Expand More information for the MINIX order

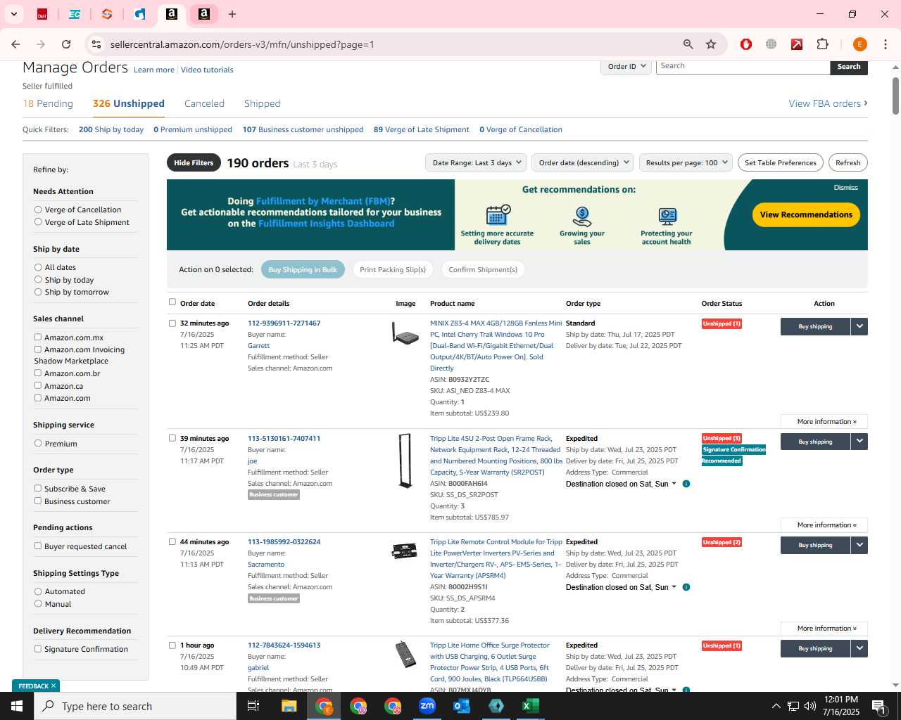(824, 422)
